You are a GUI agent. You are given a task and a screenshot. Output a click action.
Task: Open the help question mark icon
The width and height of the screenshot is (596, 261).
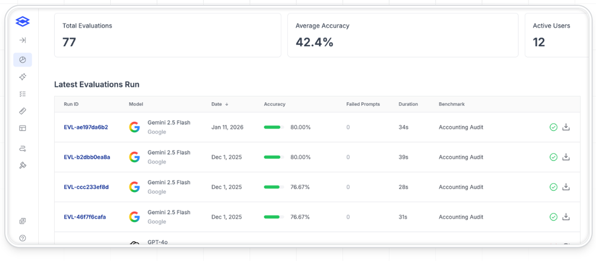(x=23, y=238)
